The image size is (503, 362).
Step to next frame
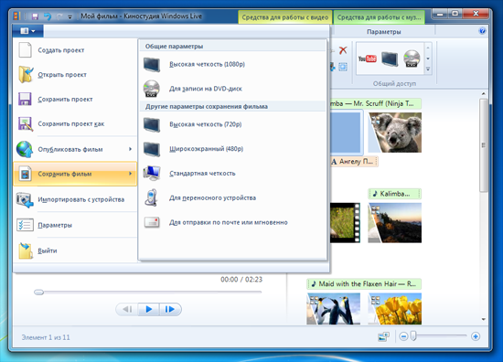[170, 309]
